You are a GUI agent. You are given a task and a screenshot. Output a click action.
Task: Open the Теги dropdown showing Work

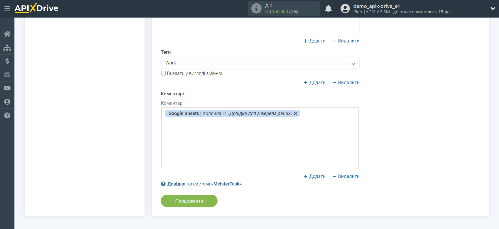click(x=260, y=63)
